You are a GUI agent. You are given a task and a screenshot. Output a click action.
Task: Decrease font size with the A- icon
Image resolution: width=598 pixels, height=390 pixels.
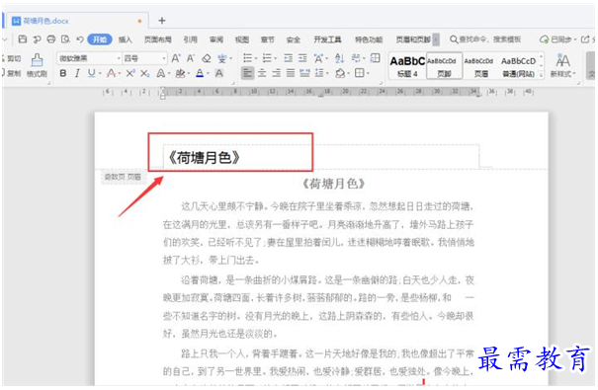point(191,58)
